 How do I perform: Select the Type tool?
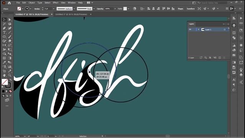[4, 32]
